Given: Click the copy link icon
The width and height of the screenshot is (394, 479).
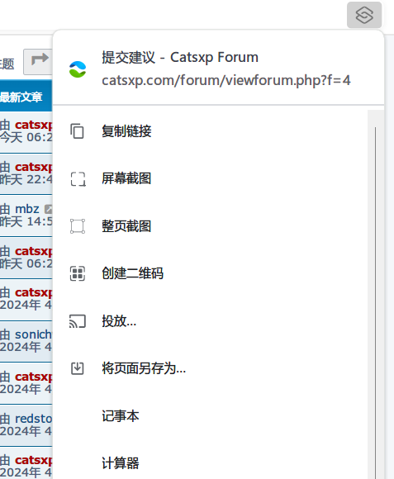Looking at the screenshot, I should click(78, 131).
